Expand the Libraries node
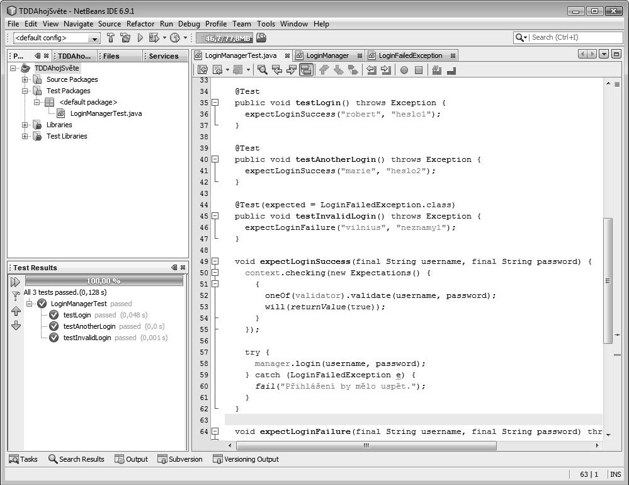Viewport: 629px width, 485px height. click(25, 125)
